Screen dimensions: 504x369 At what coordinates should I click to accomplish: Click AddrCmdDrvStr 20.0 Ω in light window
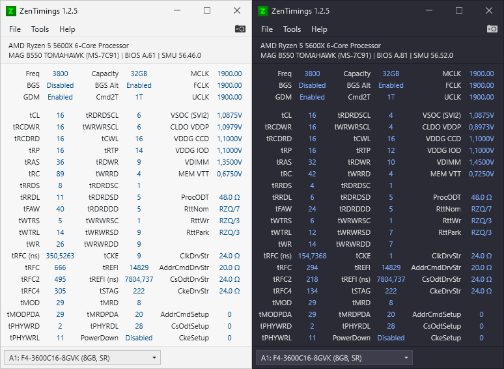[229, 268]
